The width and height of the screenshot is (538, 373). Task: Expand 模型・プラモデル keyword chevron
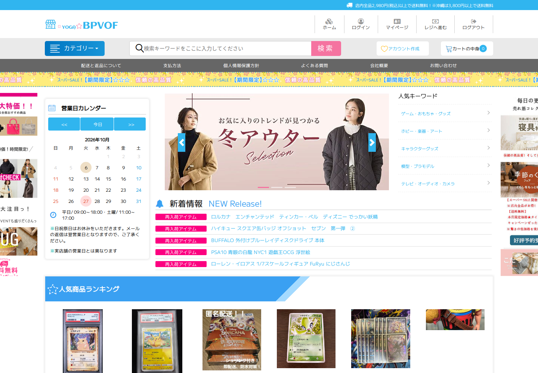(488, 165)
